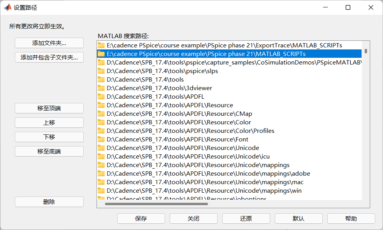Click folder icon of Resource\CMap row
The width and height of the screenshot is (383, 230).
click(101, 113)
